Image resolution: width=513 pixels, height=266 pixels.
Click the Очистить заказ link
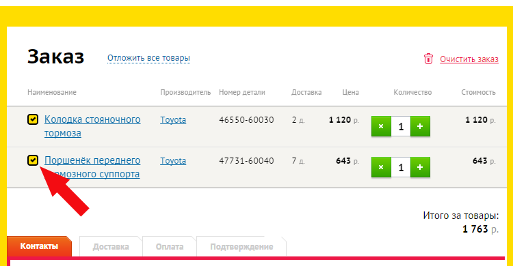click(469, 59)
